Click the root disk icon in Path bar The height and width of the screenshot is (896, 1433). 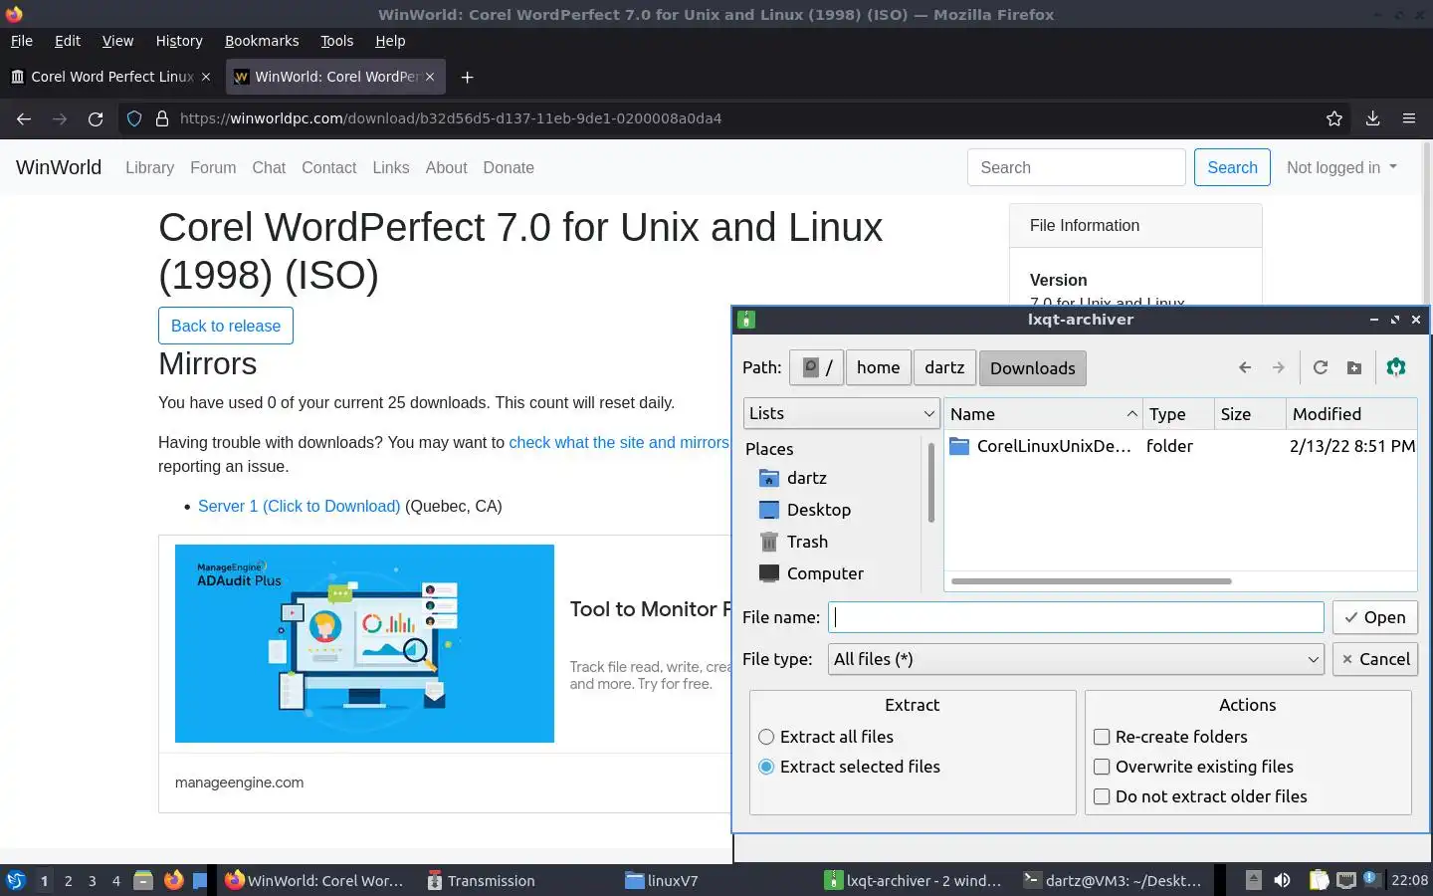pos(817,367)
